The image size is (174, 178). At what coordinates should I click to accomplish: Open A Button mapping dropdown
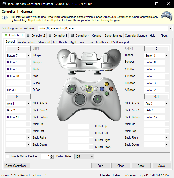[167, 90]
